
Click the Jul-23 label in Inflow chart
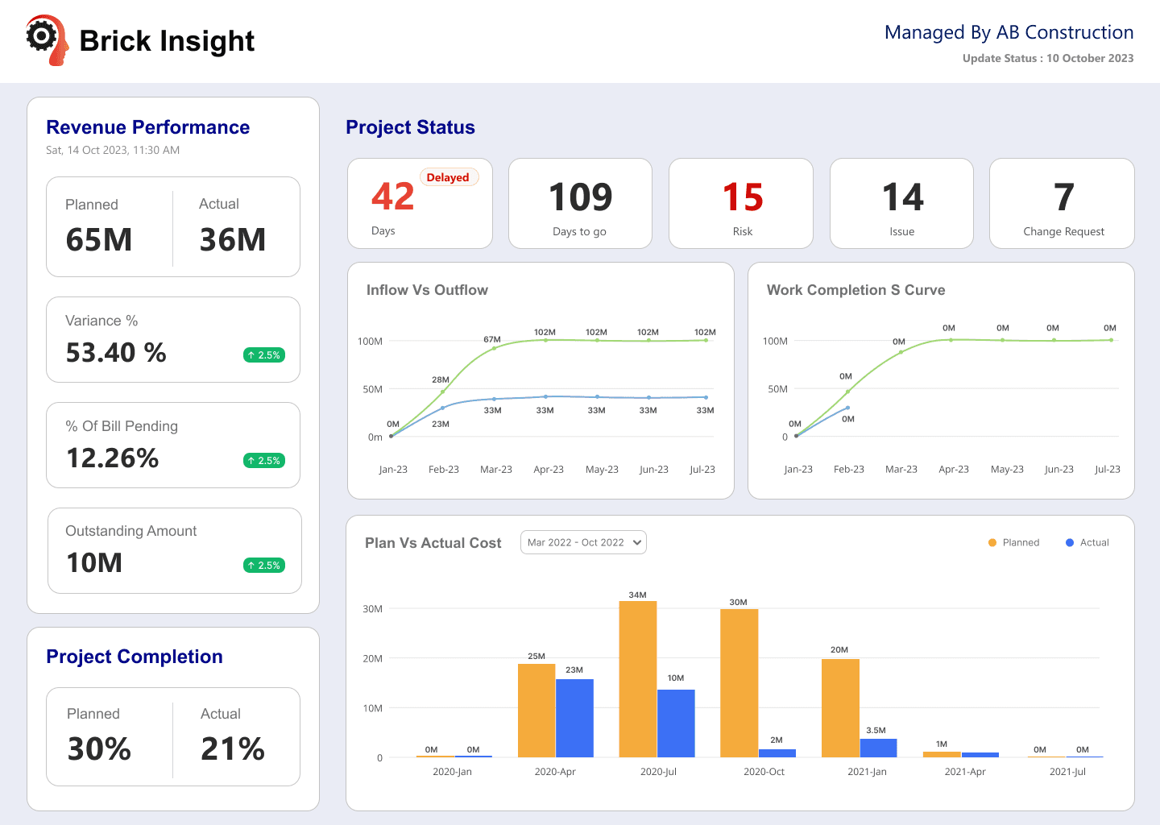point(702,470)
